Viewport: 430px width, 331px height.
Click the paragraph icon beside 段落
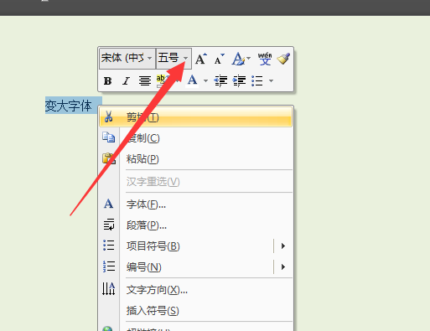(x=109, y=225)
